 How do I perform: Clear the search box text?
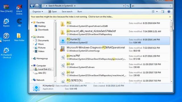170,6
